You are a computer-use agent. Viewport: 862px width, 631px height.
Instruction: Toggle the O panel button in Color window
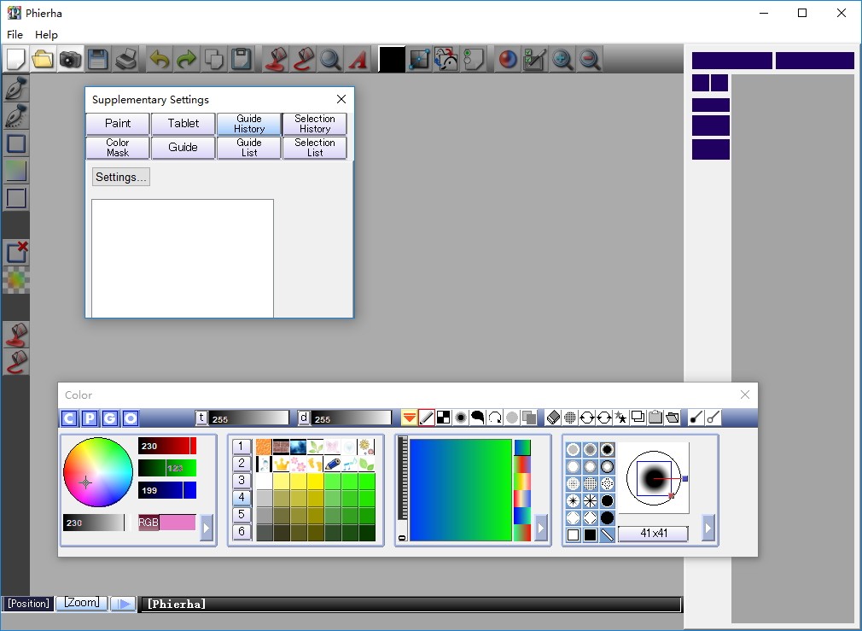click(x=131, y=418)
